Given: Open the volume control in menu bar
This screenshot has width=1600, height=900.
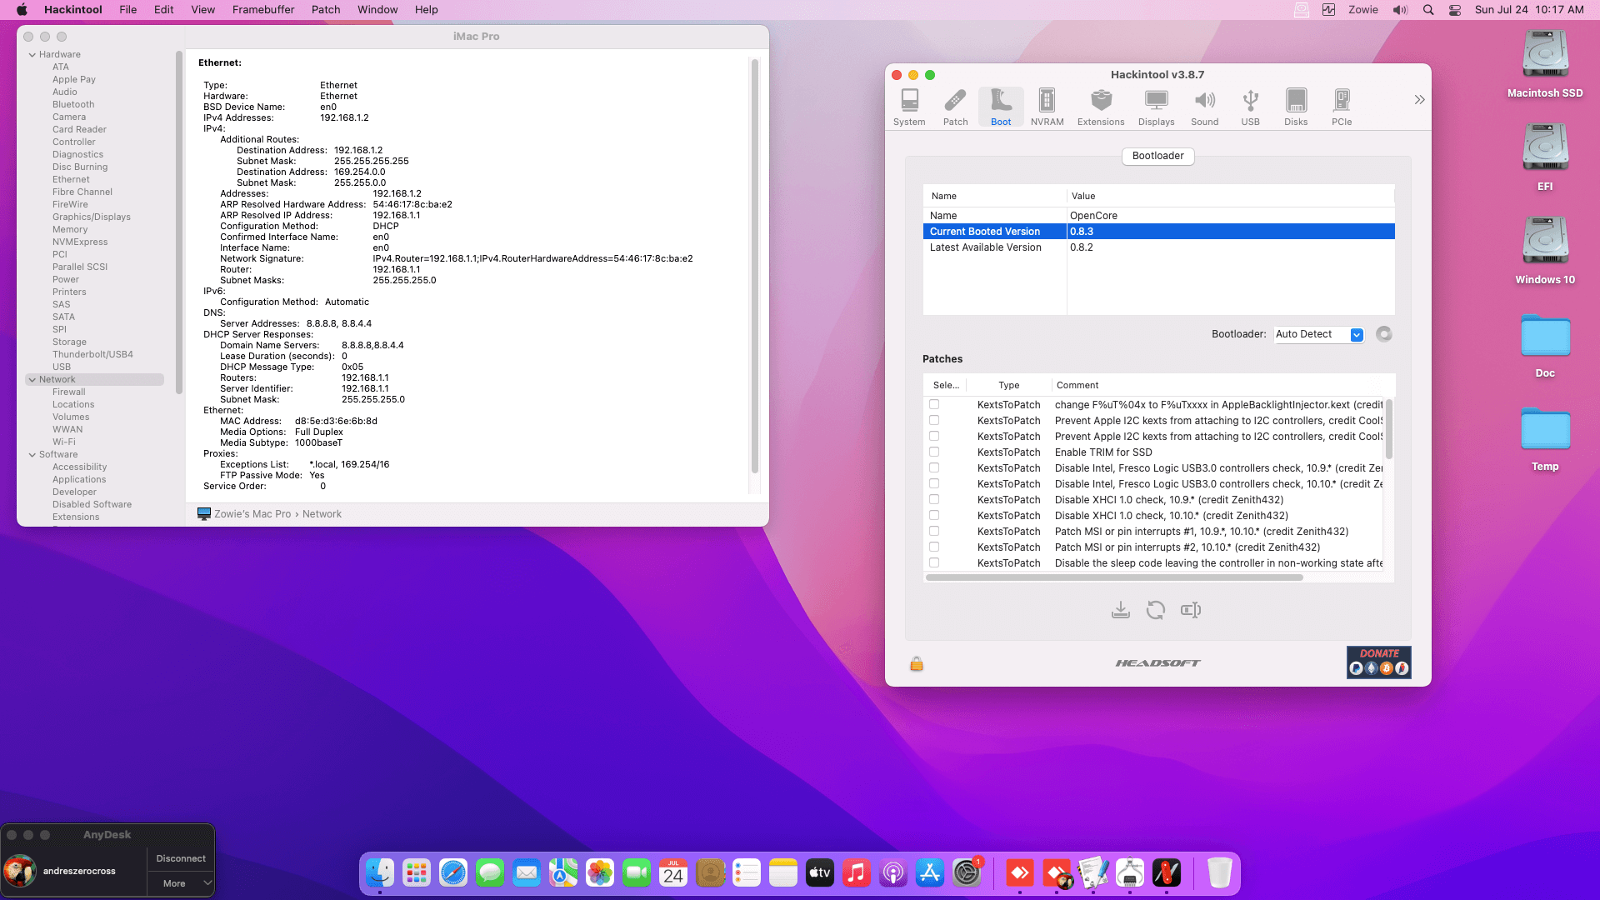Looking at the screenshot, I should tap(1400, 10).
